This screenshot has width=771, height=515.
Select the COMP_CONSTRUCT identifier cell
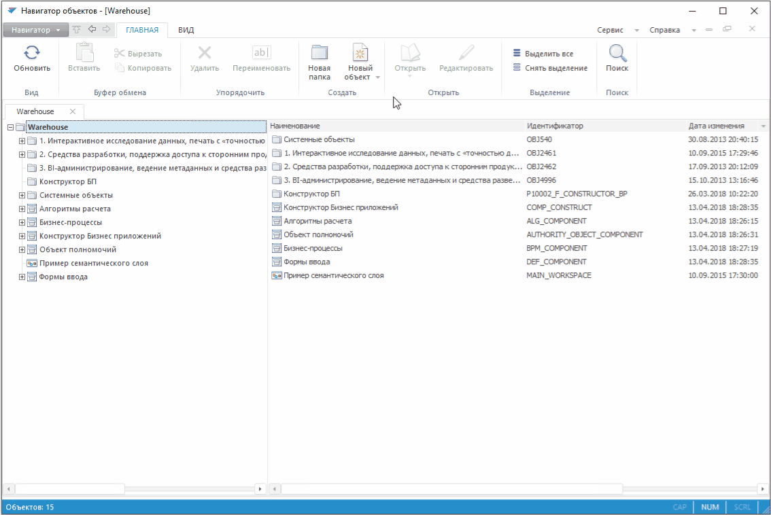[x=559, y=207]
